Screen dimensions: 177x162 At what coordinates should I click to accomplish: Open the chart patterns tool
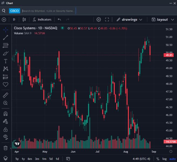[5, 69]
